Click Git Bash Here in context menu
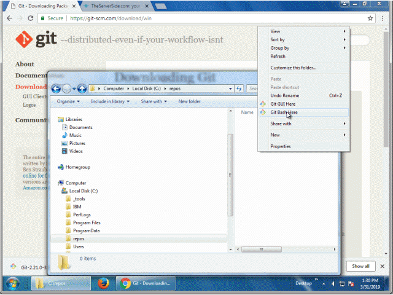This screenshot has height=295, width=393. [284, 112]
